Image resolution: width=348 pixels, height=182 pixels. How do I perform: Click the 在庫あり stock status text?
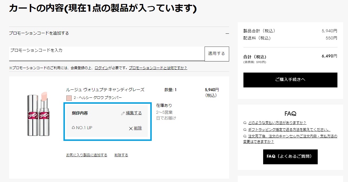click(164, 105)
